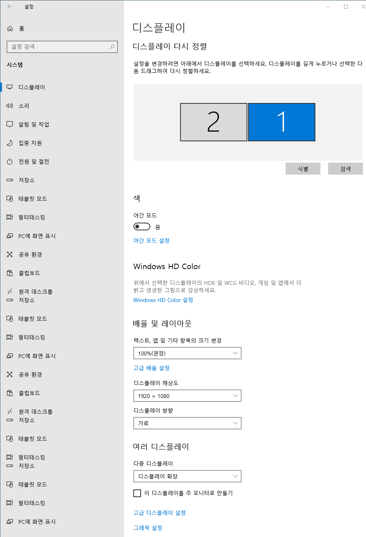Click the back arrow in Settings title bar
This screenshot has height=537, width=366.
[x=10, y=7]
